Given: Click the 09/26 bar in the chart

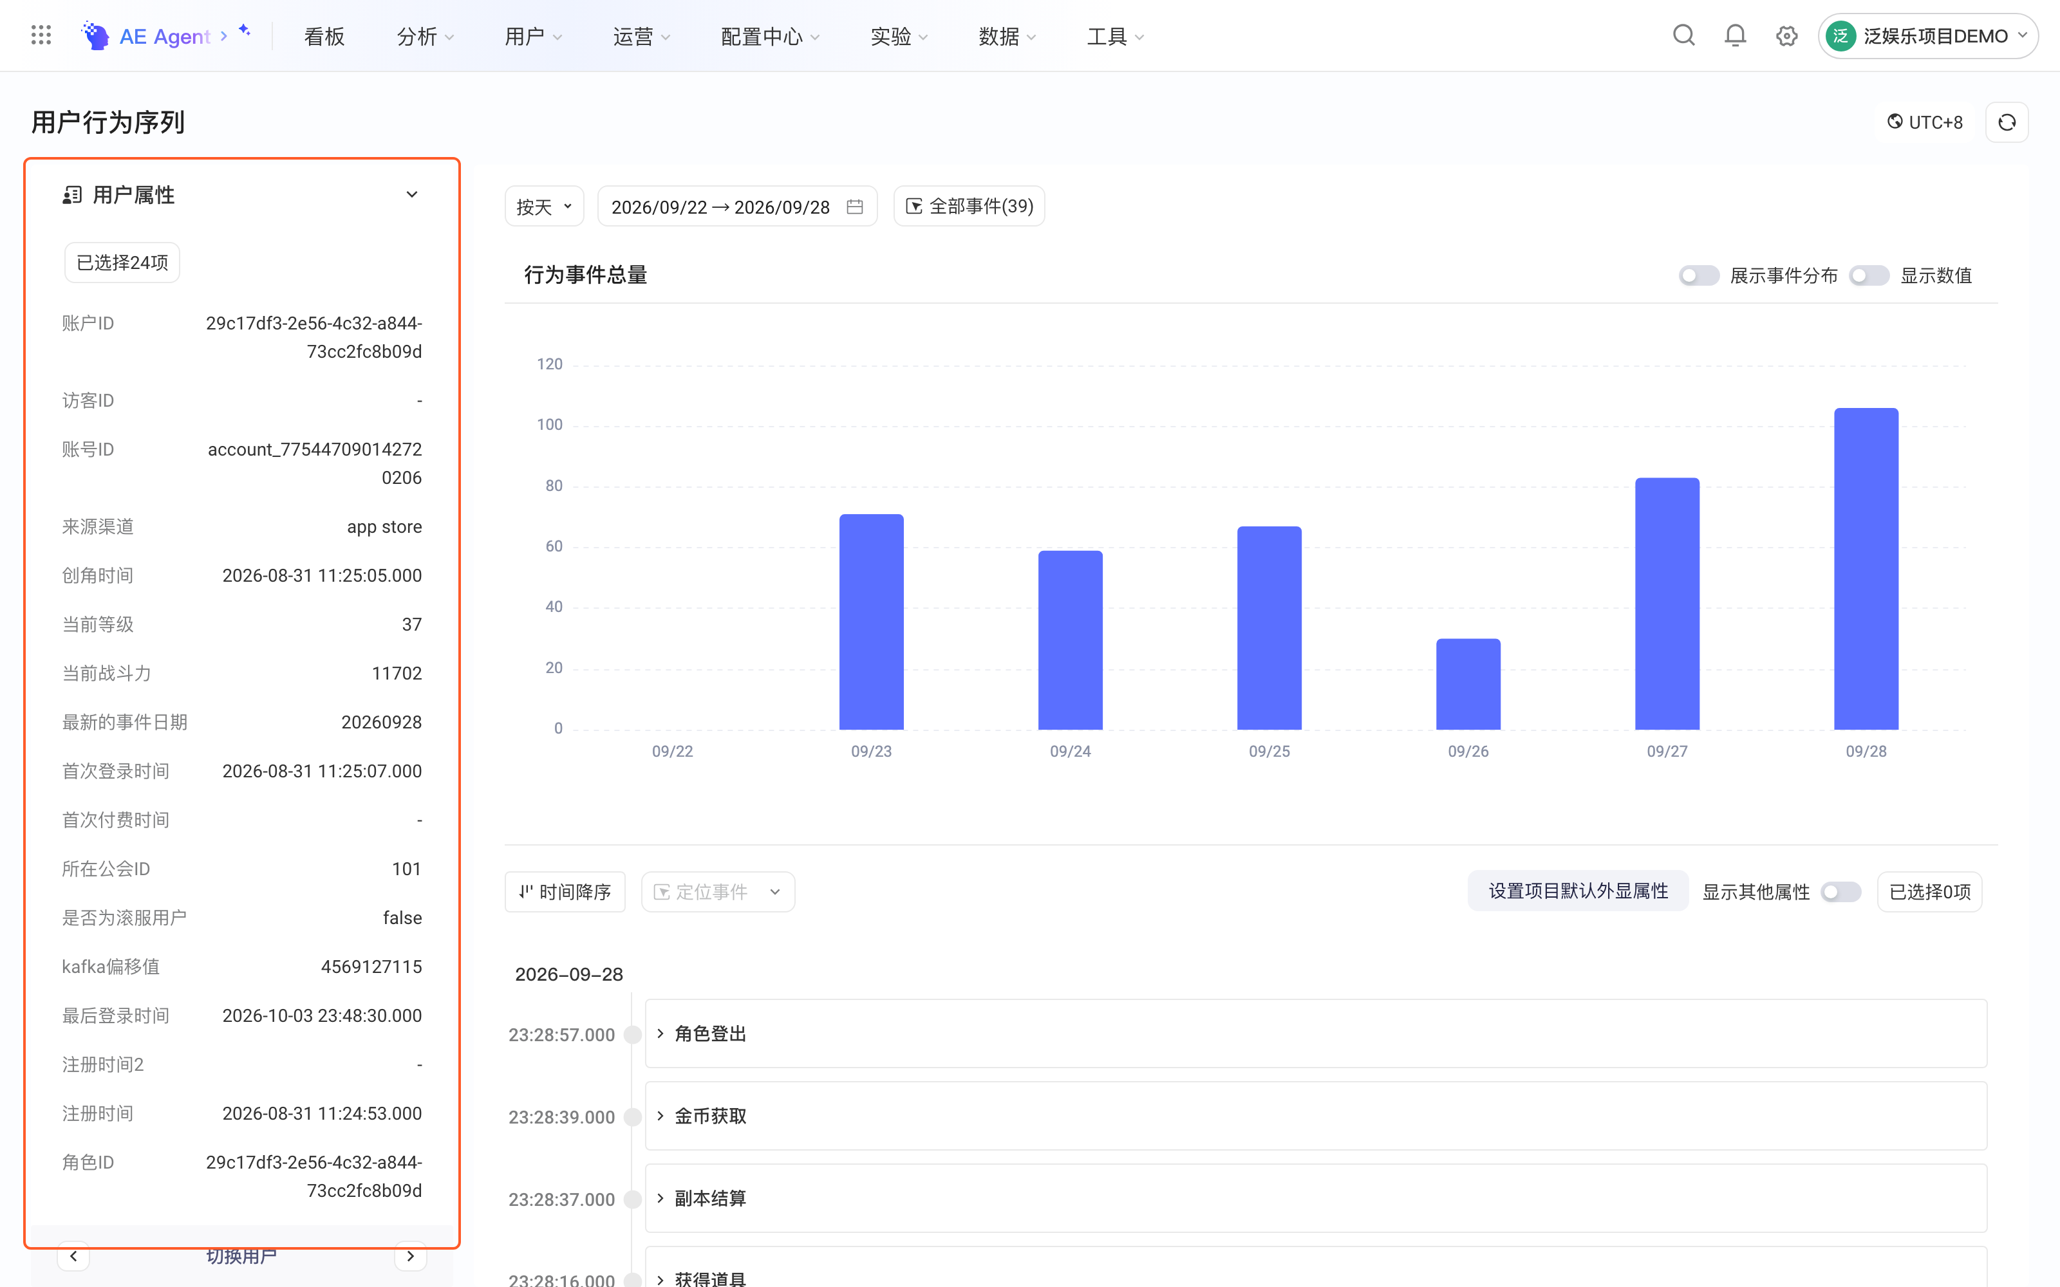Looking at the screenshot, I should pyautogui.click(x=1468, y=684).
